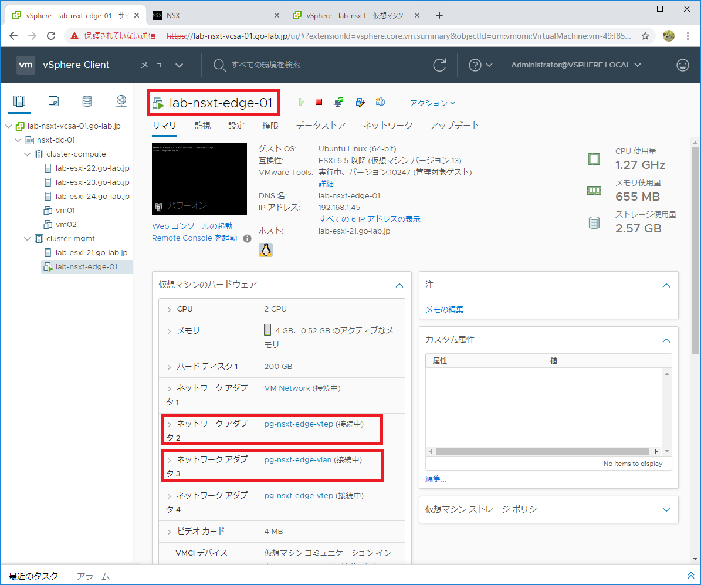Screen dimensions: 701x585
Task: Expand the 仮想マシン ストレージ ポリシー panel
Action: tap(666, 509)
